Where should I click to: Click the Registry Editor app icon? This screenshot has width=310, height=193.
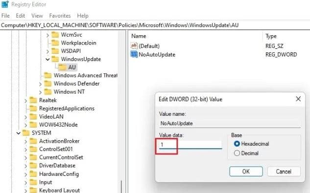(x=5, y=4)
